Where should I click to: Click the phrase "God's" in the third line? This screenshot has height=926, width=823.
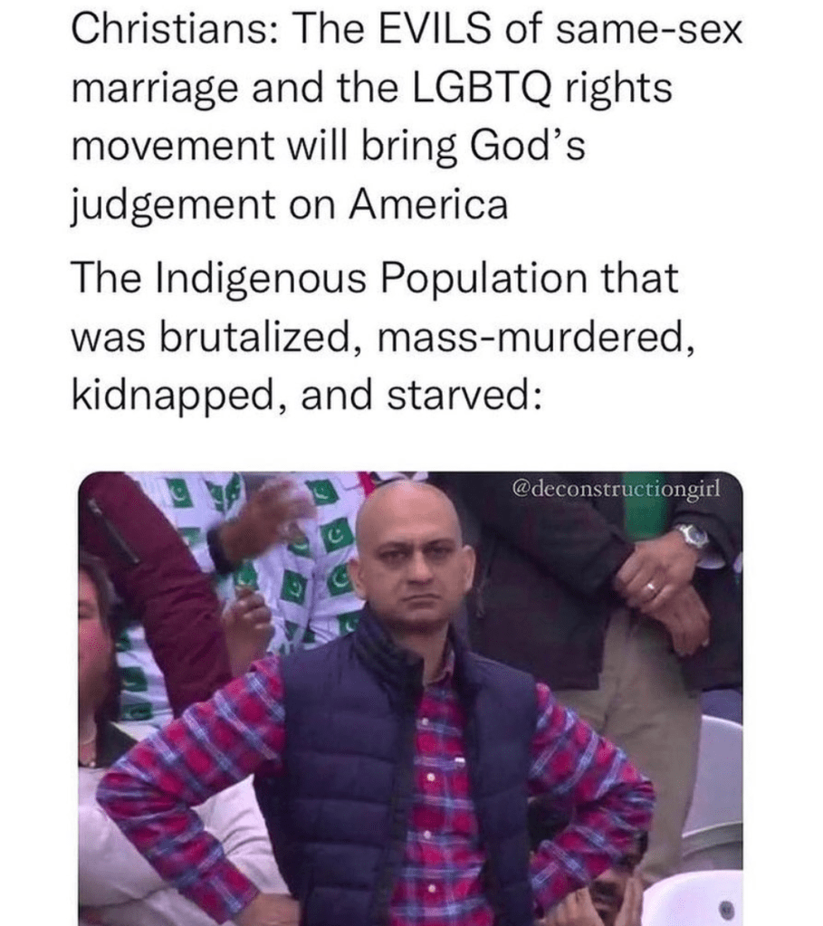click(527, 145)
